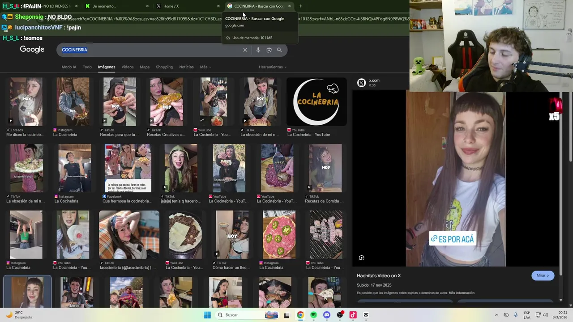
Task: Open Google Lens image search icon
Action: coord(269,50)
